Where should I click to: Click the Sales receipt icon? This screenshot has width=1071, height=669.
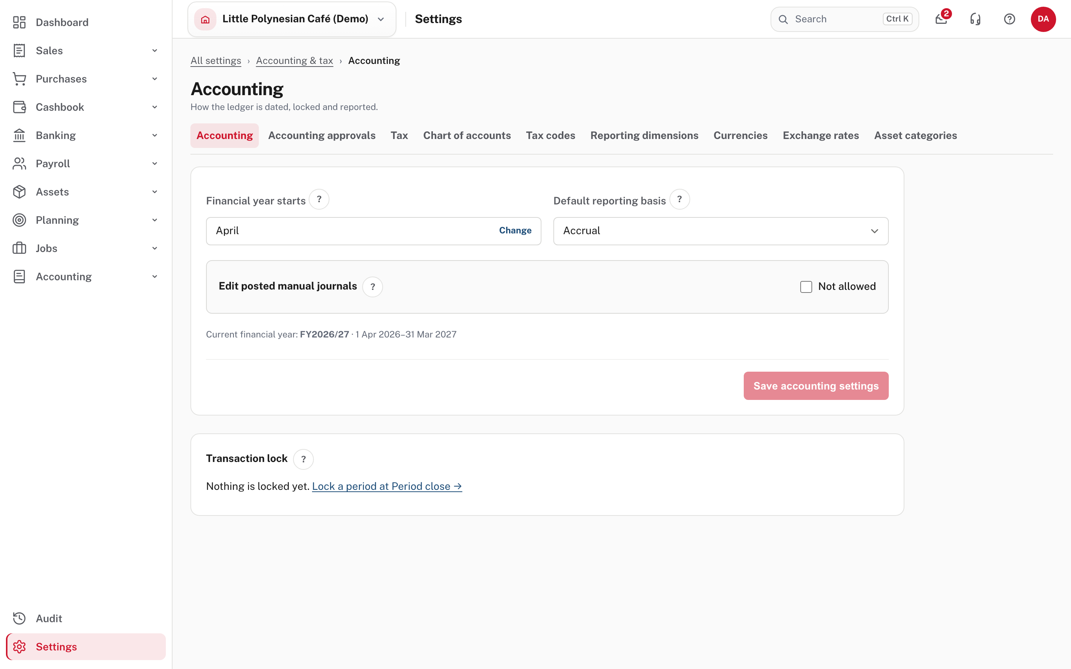click(19, 51)
